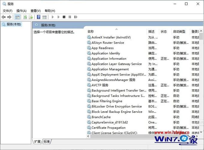Select Application Layer Gateway Service
Viewport: 204px width, 150px height.
point(143,64)
